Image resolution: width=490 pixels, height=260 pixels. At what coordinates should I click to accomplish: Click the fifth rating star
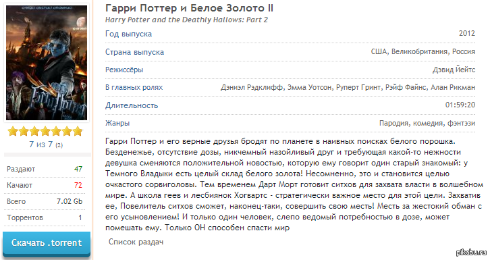pyautogui.click(x=56, y=131)
